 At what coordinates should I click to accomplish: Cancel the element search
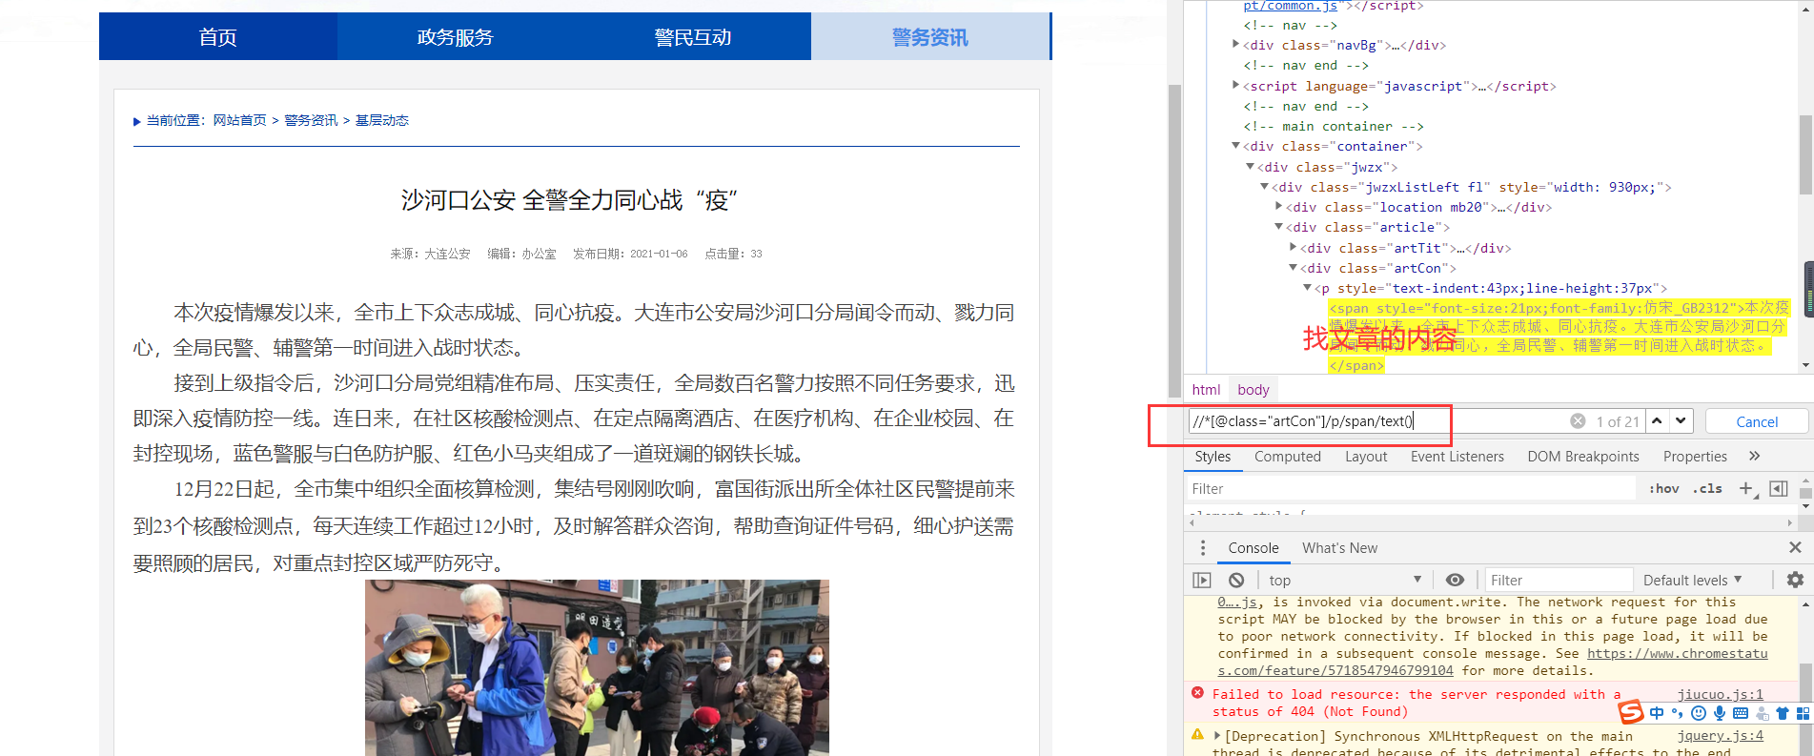(x=1757, y=421)
